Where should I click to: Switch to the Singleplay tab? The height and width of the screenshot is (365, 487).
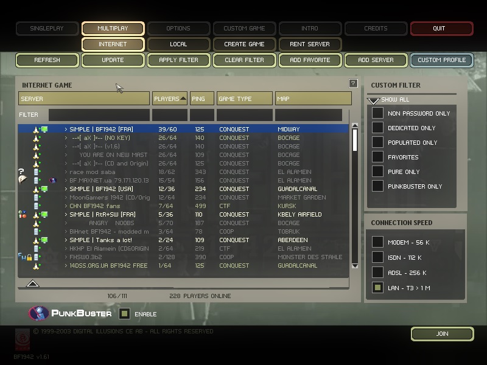(x=47, y=28)
